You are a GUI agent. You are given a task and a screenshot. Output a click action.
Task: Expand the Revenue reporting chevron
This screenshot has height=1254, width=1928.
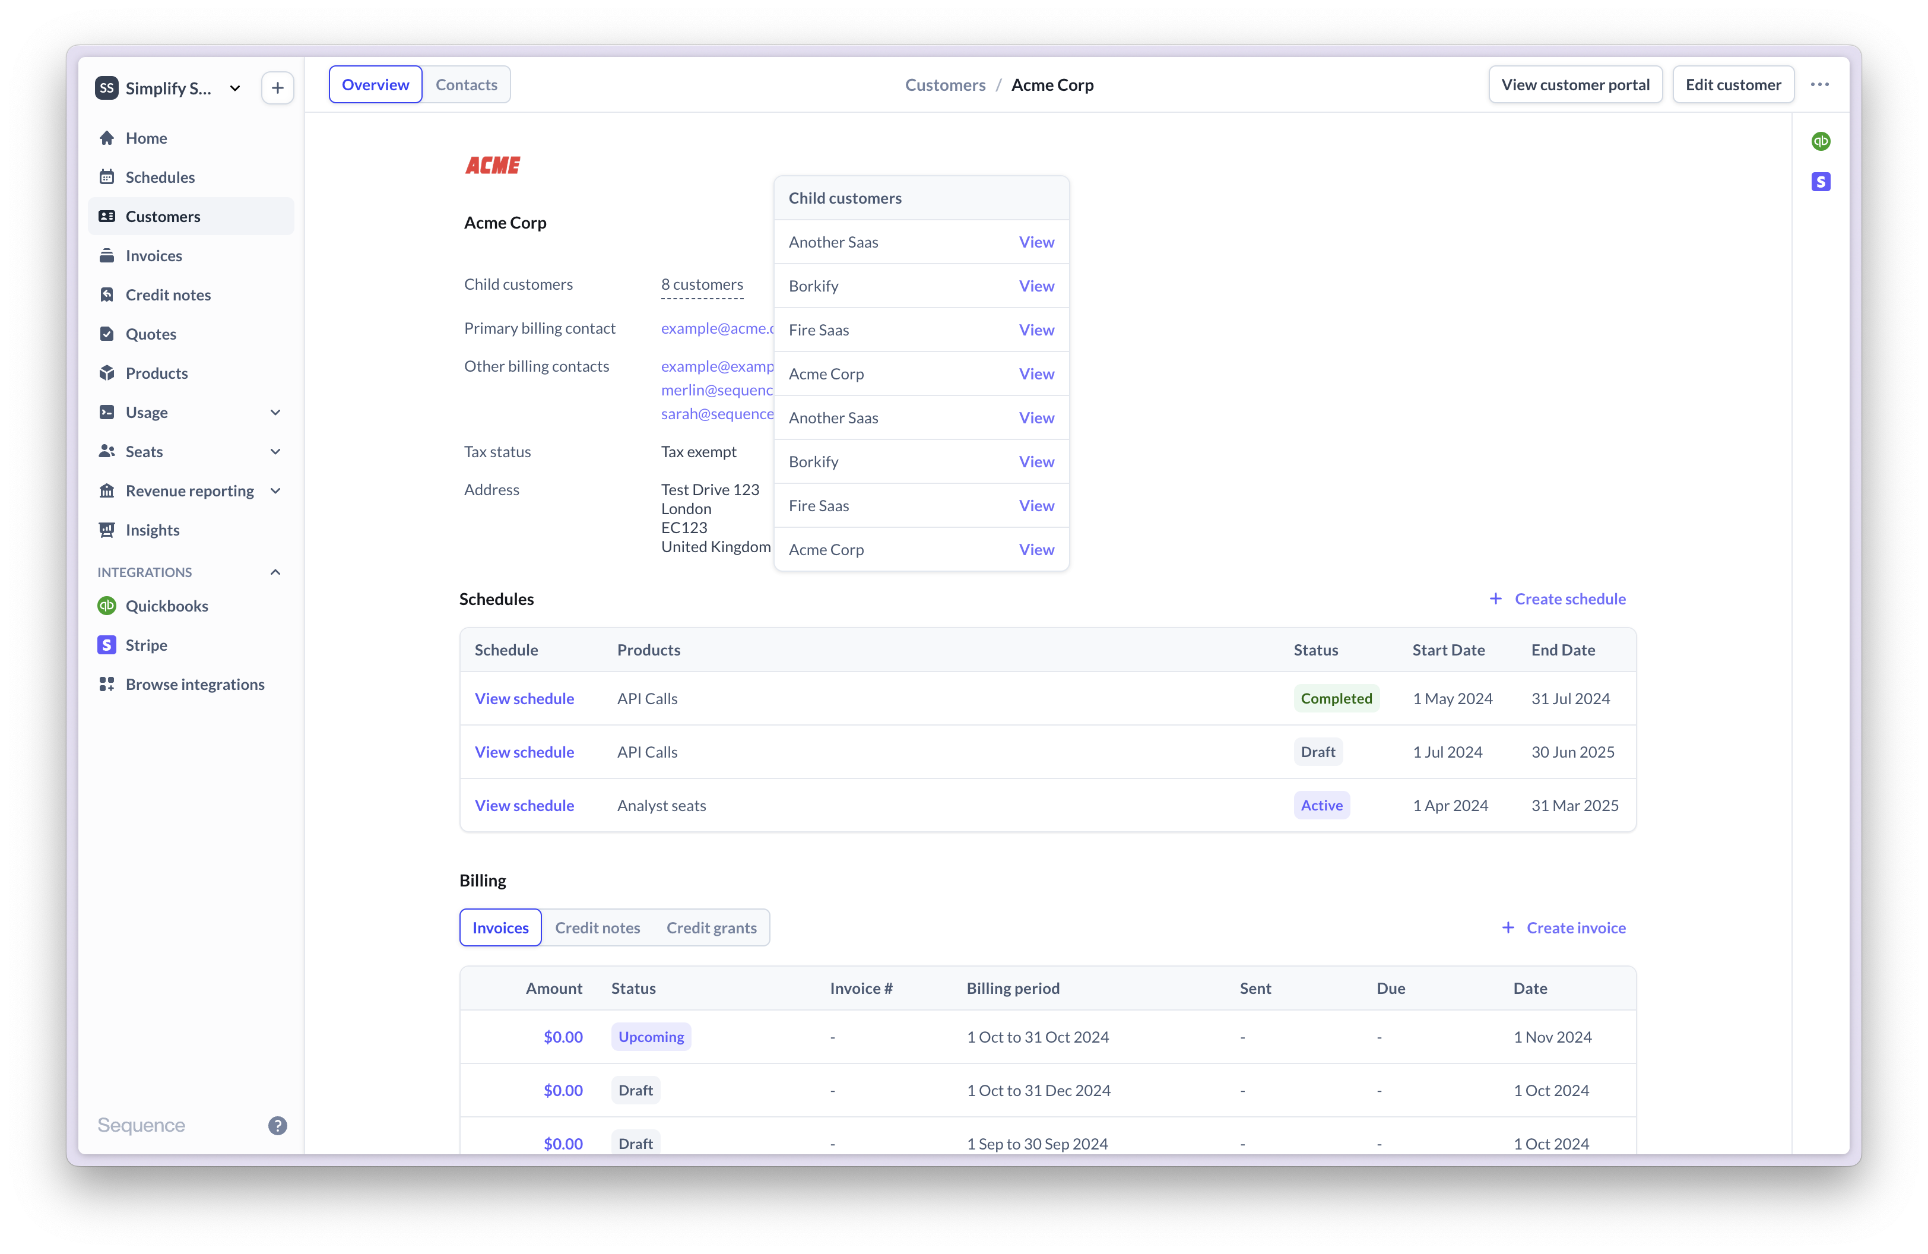click(275, 491)
